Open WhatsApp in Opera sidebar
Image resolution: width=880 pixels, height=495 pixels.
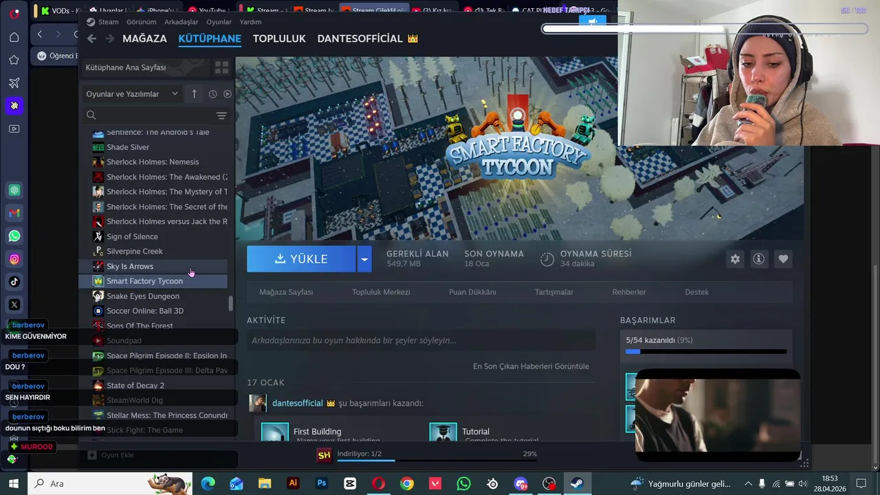click(14, 236)
